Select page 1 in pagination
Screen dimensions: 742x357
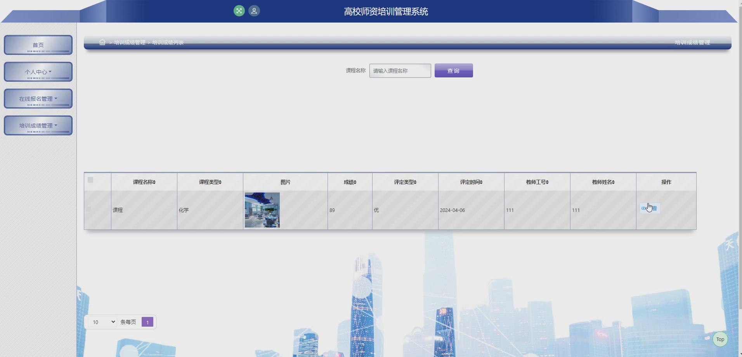pyautogui.click(x=147, y=322)
